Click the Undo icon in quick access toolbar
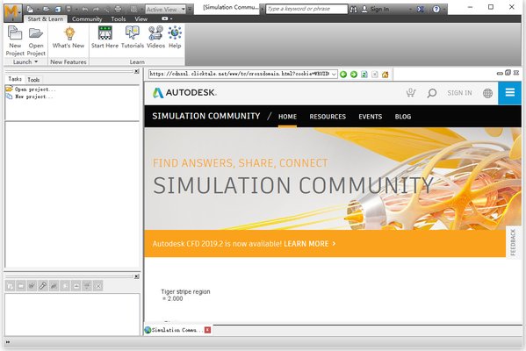This screenshot has width=526, height=351. 85,9
